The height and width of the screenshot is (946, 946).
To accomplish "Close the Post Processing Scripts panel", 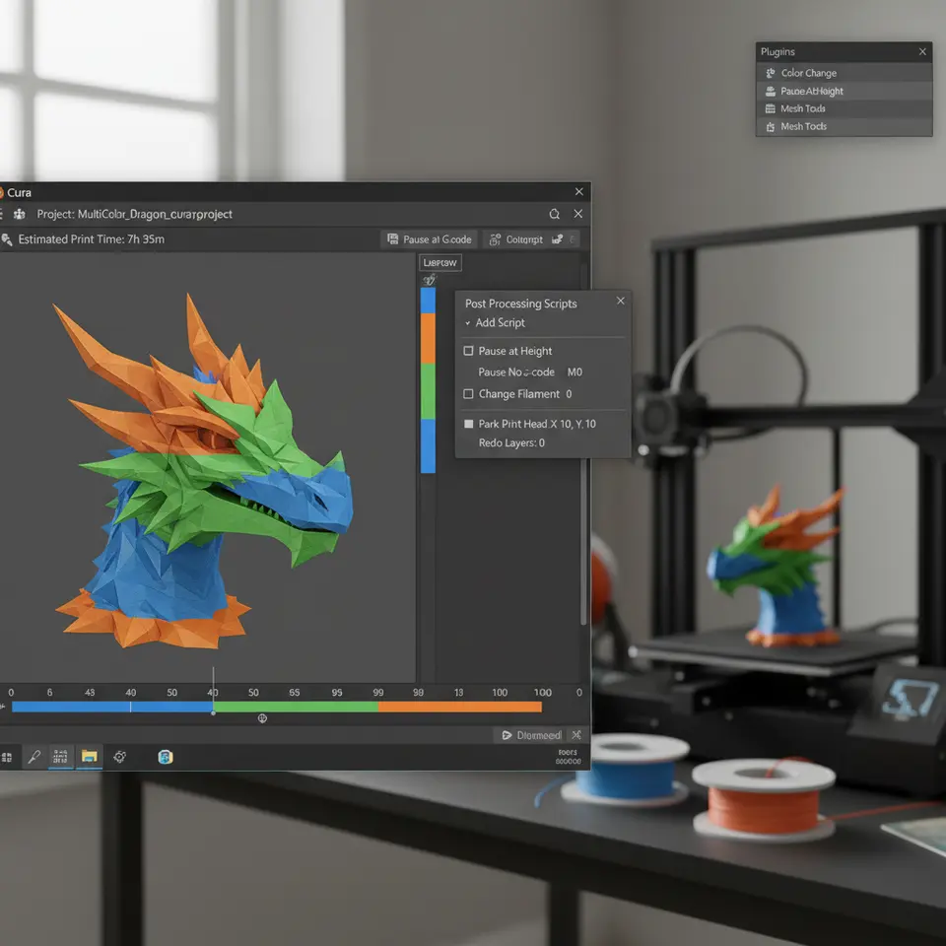I will coord(620,301).
